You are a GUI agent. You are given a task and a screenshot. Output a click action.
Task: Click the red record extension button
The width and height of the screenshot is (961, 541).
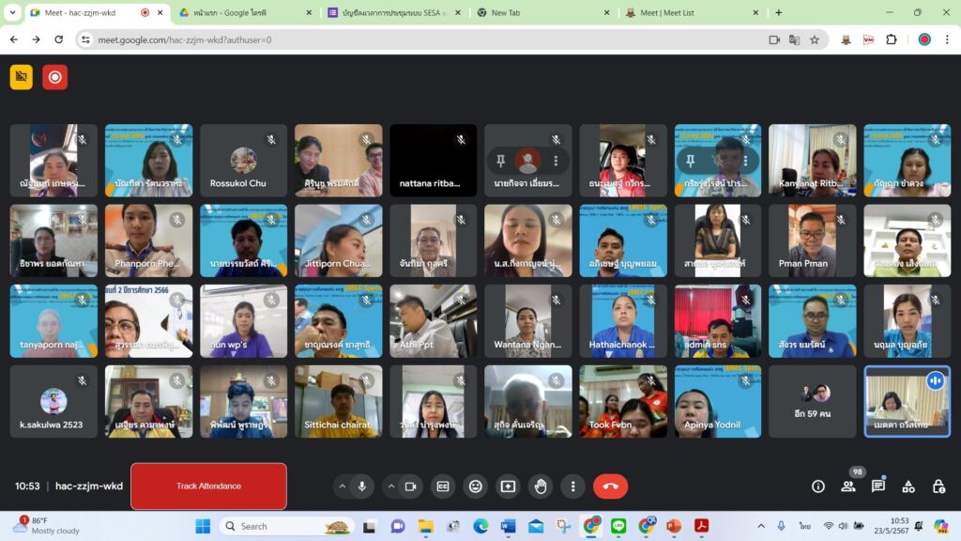click(55, 77)
